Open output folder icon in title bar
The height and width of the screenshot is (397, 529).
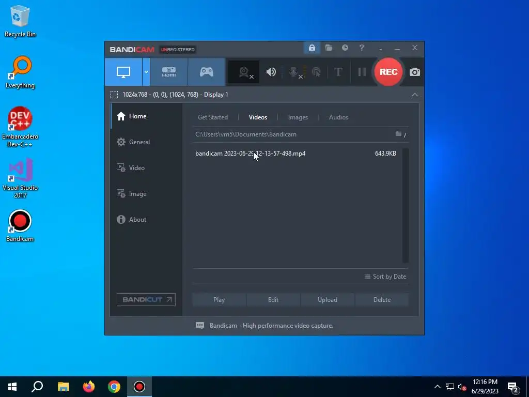click(x=329, y=48)
